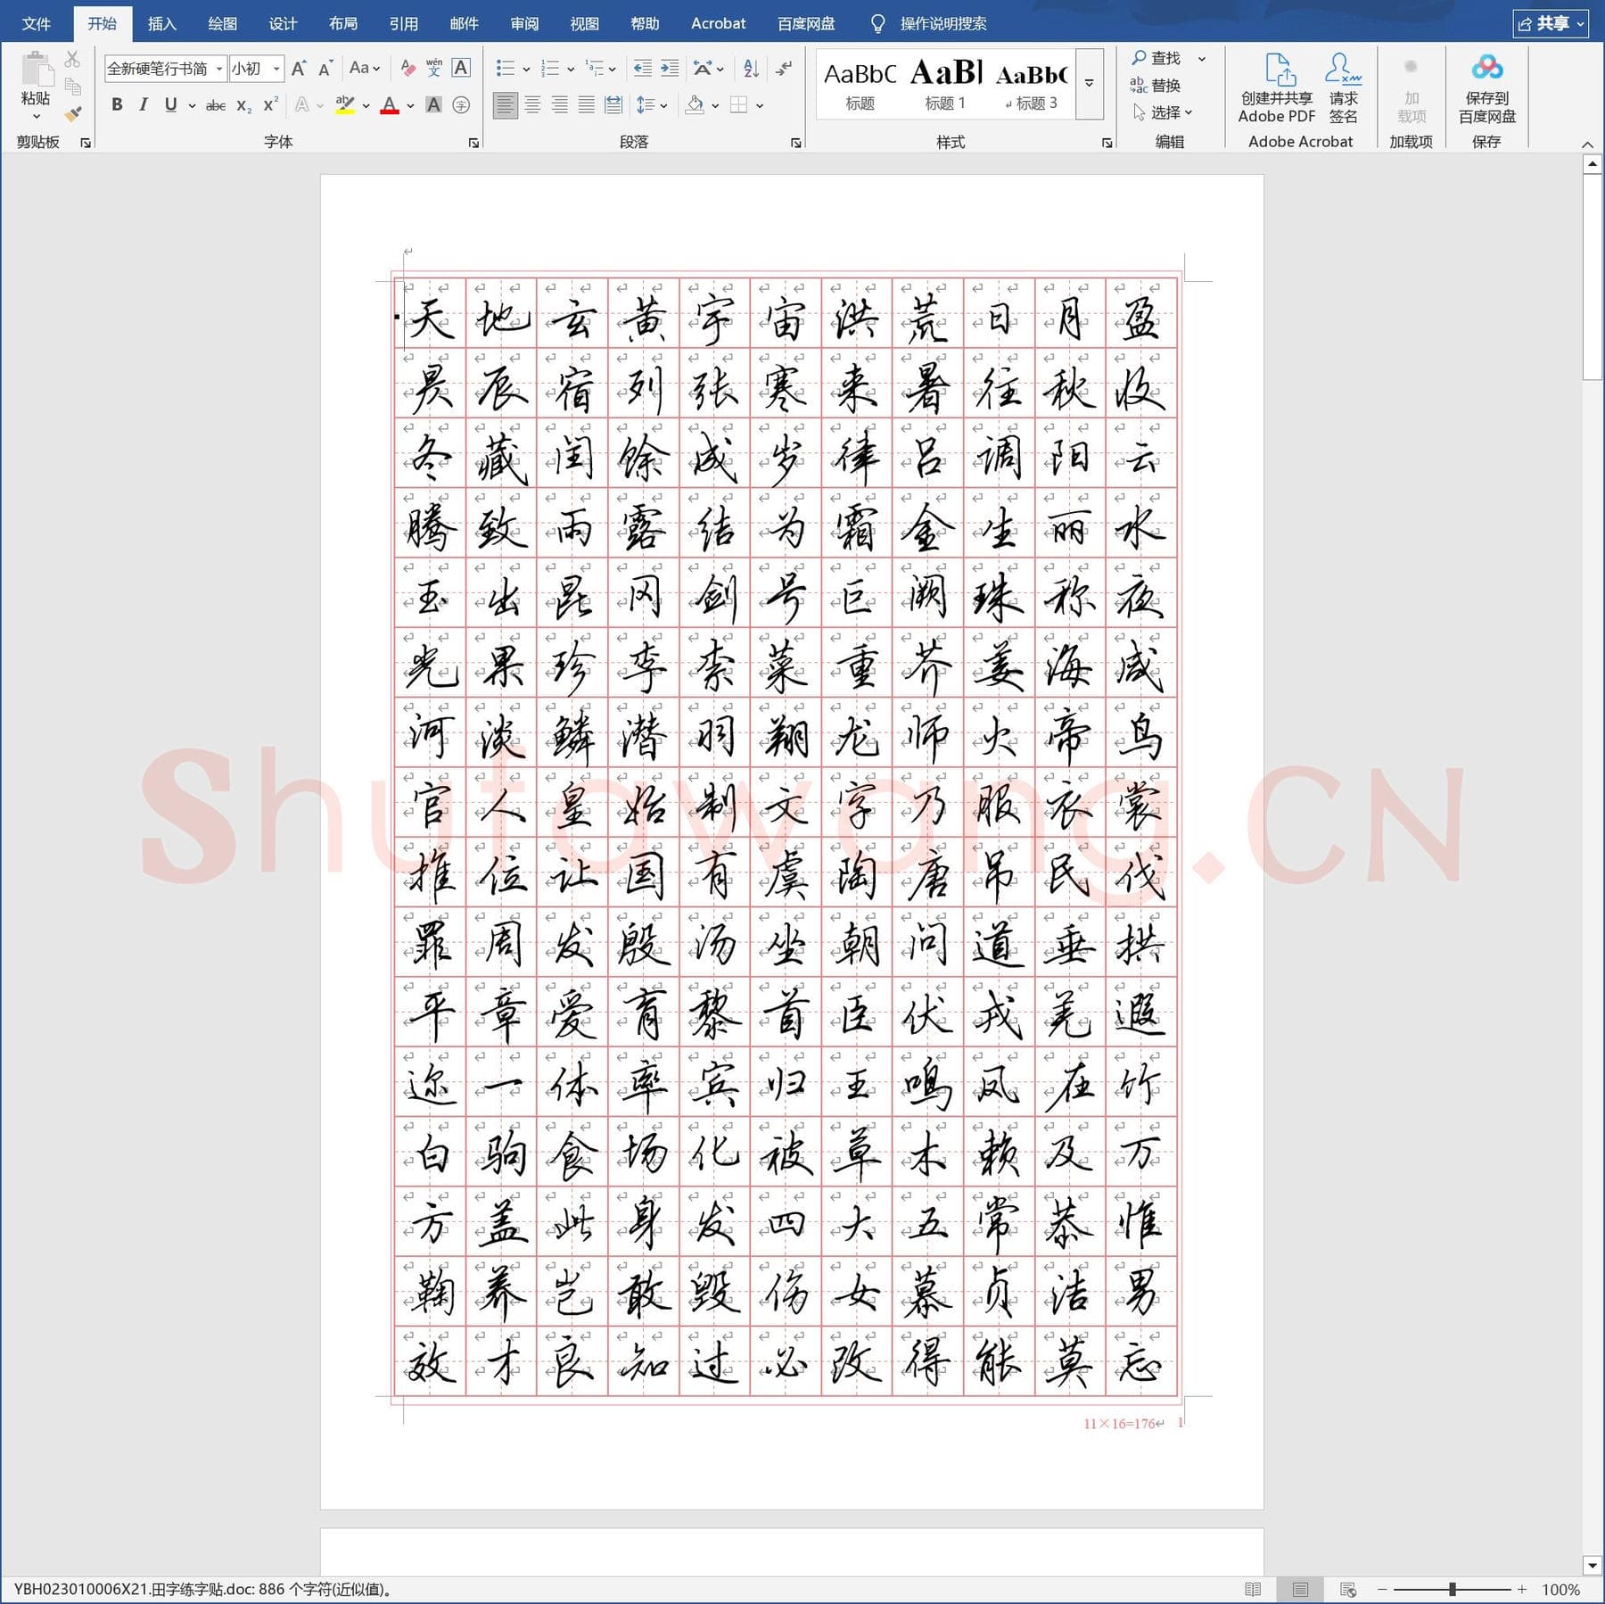Show or hide paragraph marks
Image resolution: width=1605 pixels, height=1604 pixels.
click(783, 68)
